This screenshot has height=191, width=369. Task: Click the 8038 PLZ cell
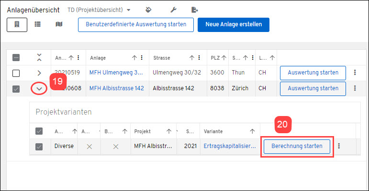tap(217, 88)
